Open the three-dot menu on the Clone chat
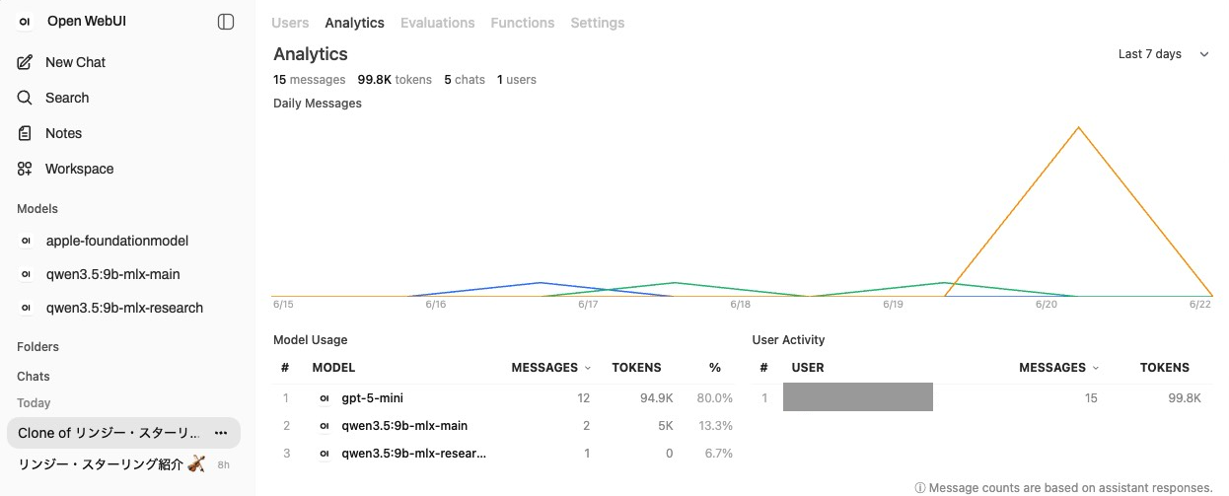This screenshot has height=496, width=1229. (221, 433)
